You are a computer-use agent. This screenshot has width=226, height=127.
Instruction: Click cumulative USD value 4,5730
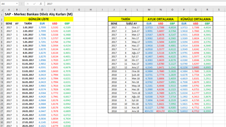(x=196, y=100)
